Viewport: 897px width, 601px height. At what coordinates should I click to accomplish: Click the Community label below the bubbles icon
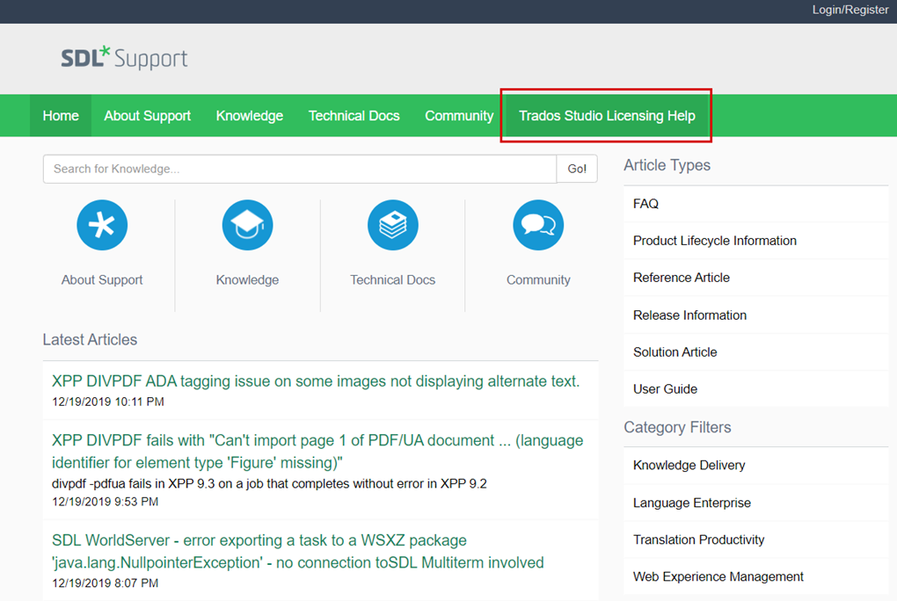click(x=537, y=279)
